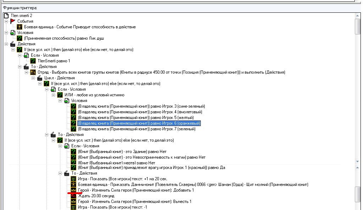The image size is (363, 210).
Task: Select the 'TlenSmerti равно 1' row text
Action: (54, 61)
